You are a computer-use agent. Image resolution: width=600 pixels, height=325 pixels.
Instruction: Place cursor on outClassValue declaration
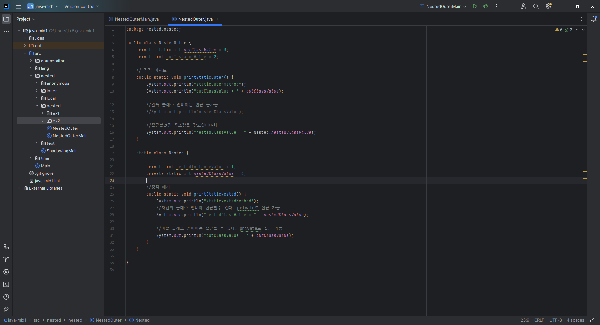click(200, 50)
